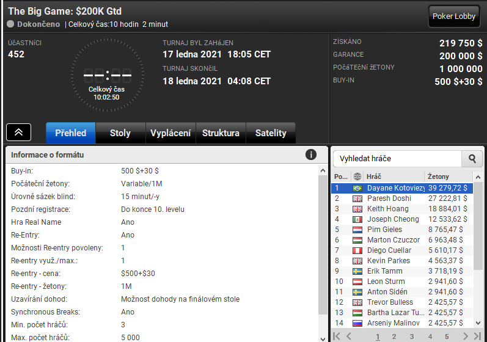Select the Satelity tab
Screen dimensions: 487x342
coord(271,133)
